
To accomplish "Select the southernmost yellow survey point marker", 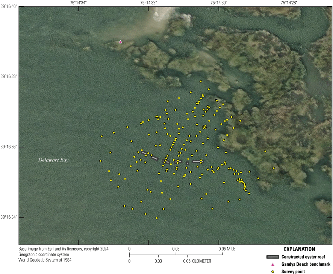I will 156,218.
